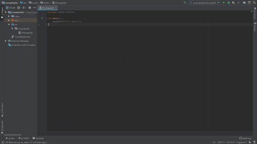Open the curso.kotlin.PrincipalKt run configuration dropdown

(x=204, y=3)
